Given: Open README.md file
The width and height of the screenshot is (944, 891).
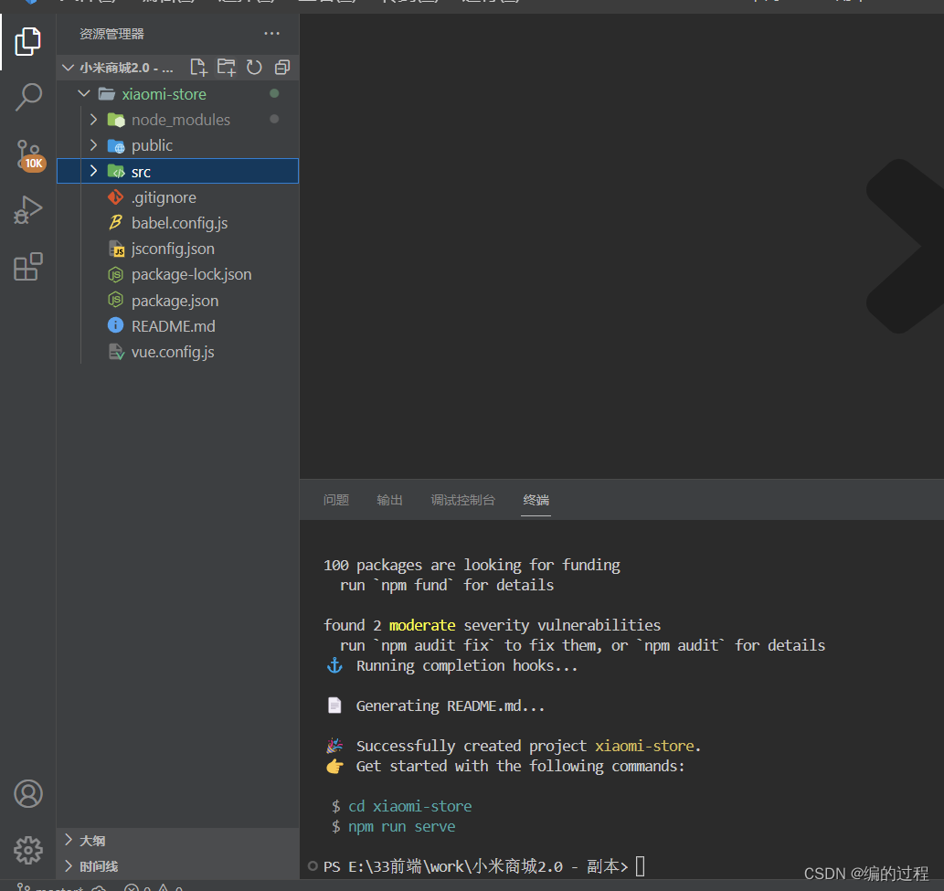Looking at the screenshot, I should point(174,326).
